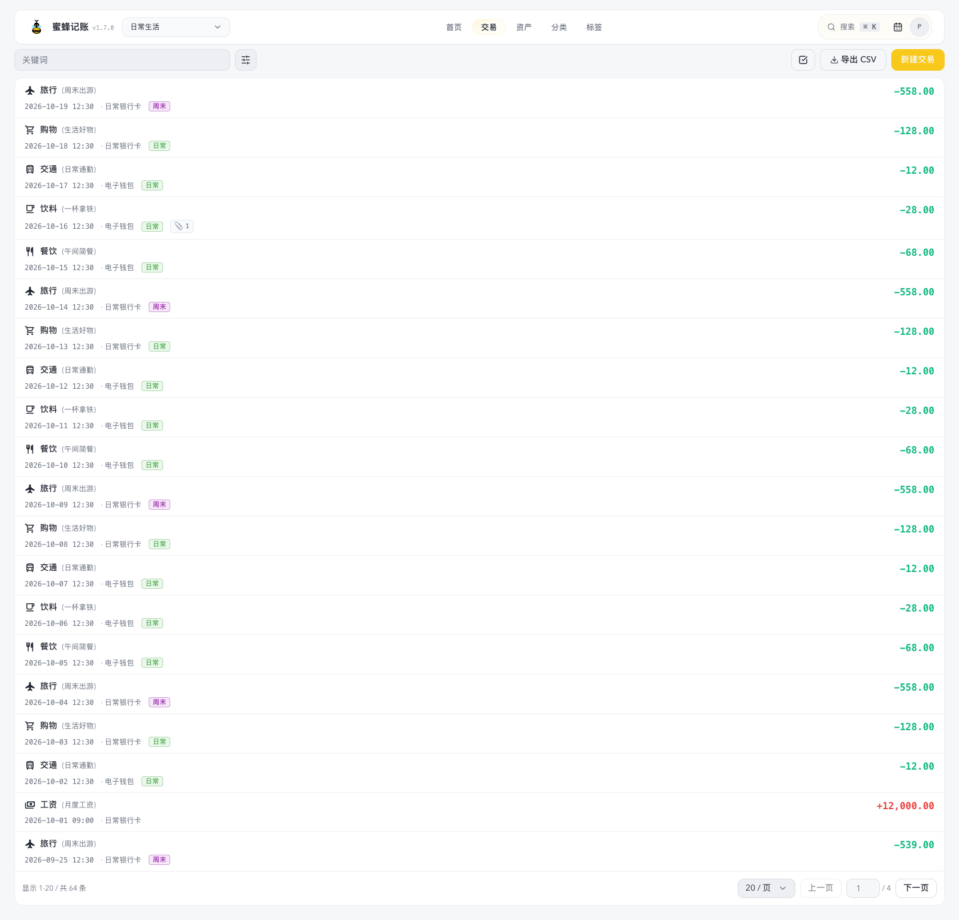Click 周末 tag on 2026-10-14 entry

click(x=159, y=307)
